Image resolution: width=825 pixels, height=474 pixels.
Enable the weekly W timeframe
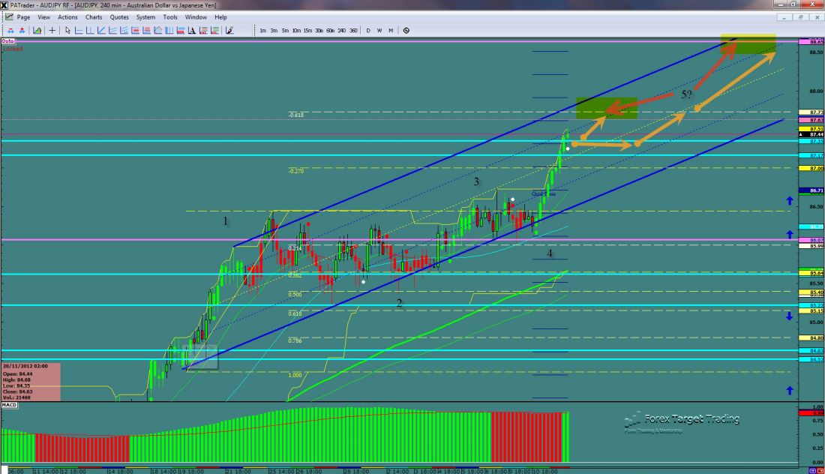point(379,31)
